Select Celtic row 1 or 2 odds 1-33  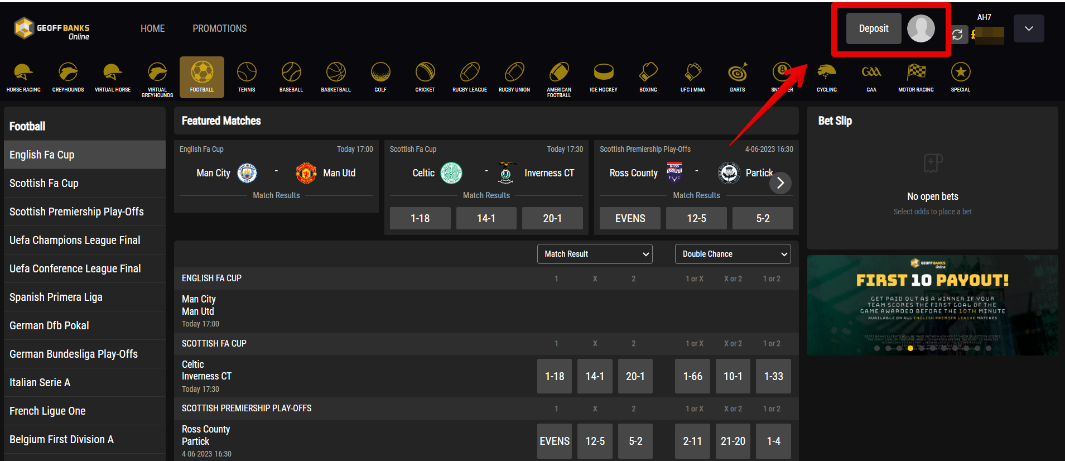click(x=773, y=376)
